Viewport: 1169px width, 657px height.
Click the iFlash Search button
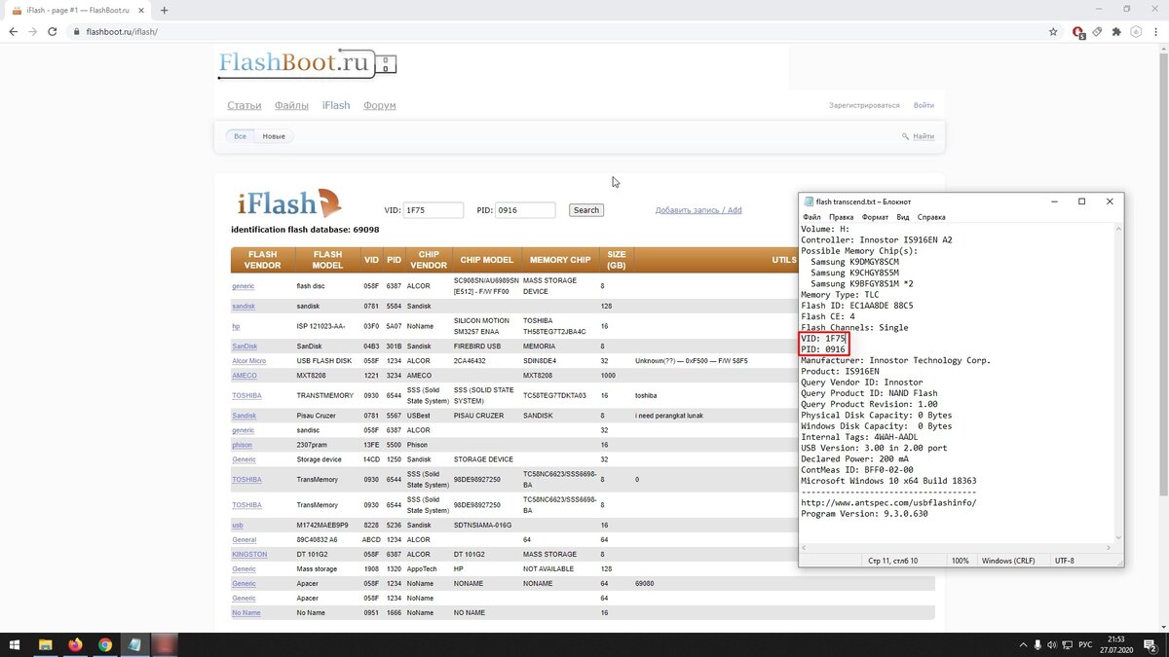pos(586,209)
